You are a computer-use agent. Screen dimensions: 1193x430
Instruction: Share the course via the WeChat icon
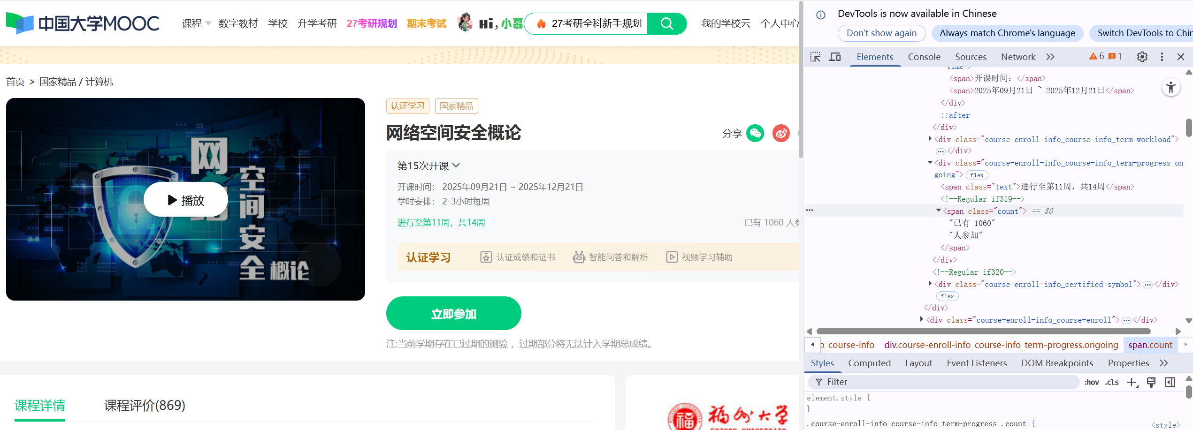(x=755, y=133)
